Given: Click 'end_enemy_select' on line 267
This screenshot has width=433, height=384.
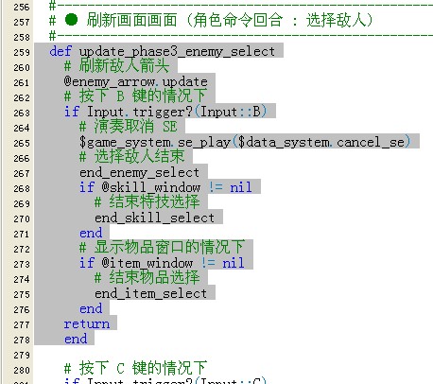Looking at the screenshot, I should tap(139, 172).
